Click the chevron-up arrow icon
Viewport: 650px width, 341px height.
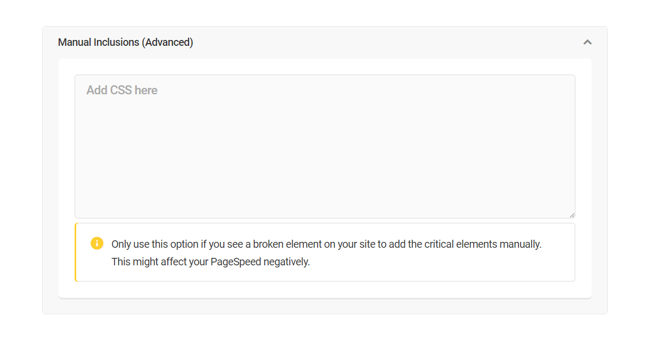point(587,42)
